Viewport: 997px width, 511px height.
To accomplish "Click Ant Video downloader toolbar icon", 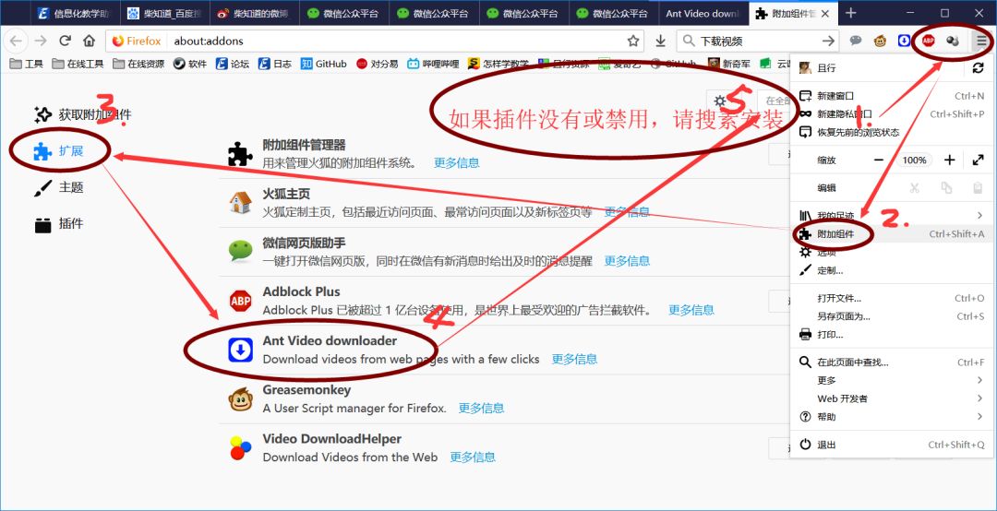I will pos(904,41).
